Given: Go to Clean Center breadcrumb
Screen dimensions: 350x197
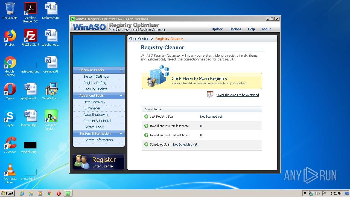Looking at the screenshot, I should click(x=139, y=39).
